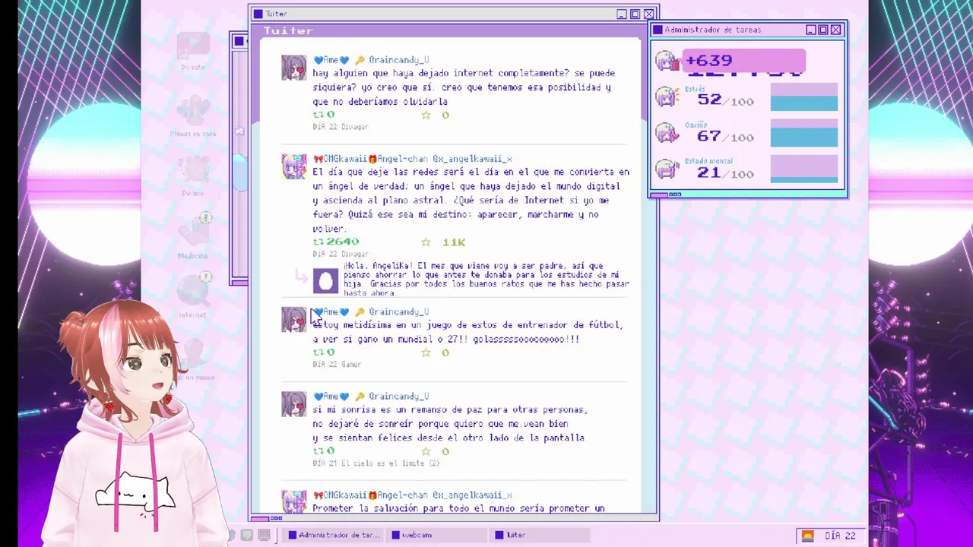Click the Cariño progress bar

(803, 133)
